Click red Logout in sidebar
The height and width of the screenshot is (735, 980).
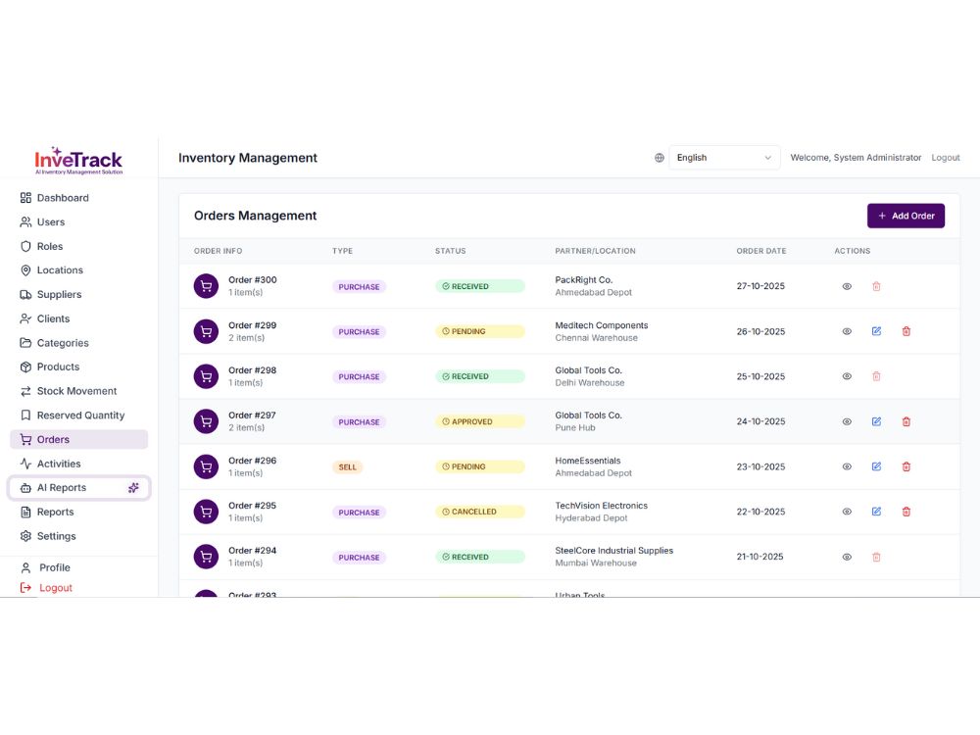click(47, 588)
